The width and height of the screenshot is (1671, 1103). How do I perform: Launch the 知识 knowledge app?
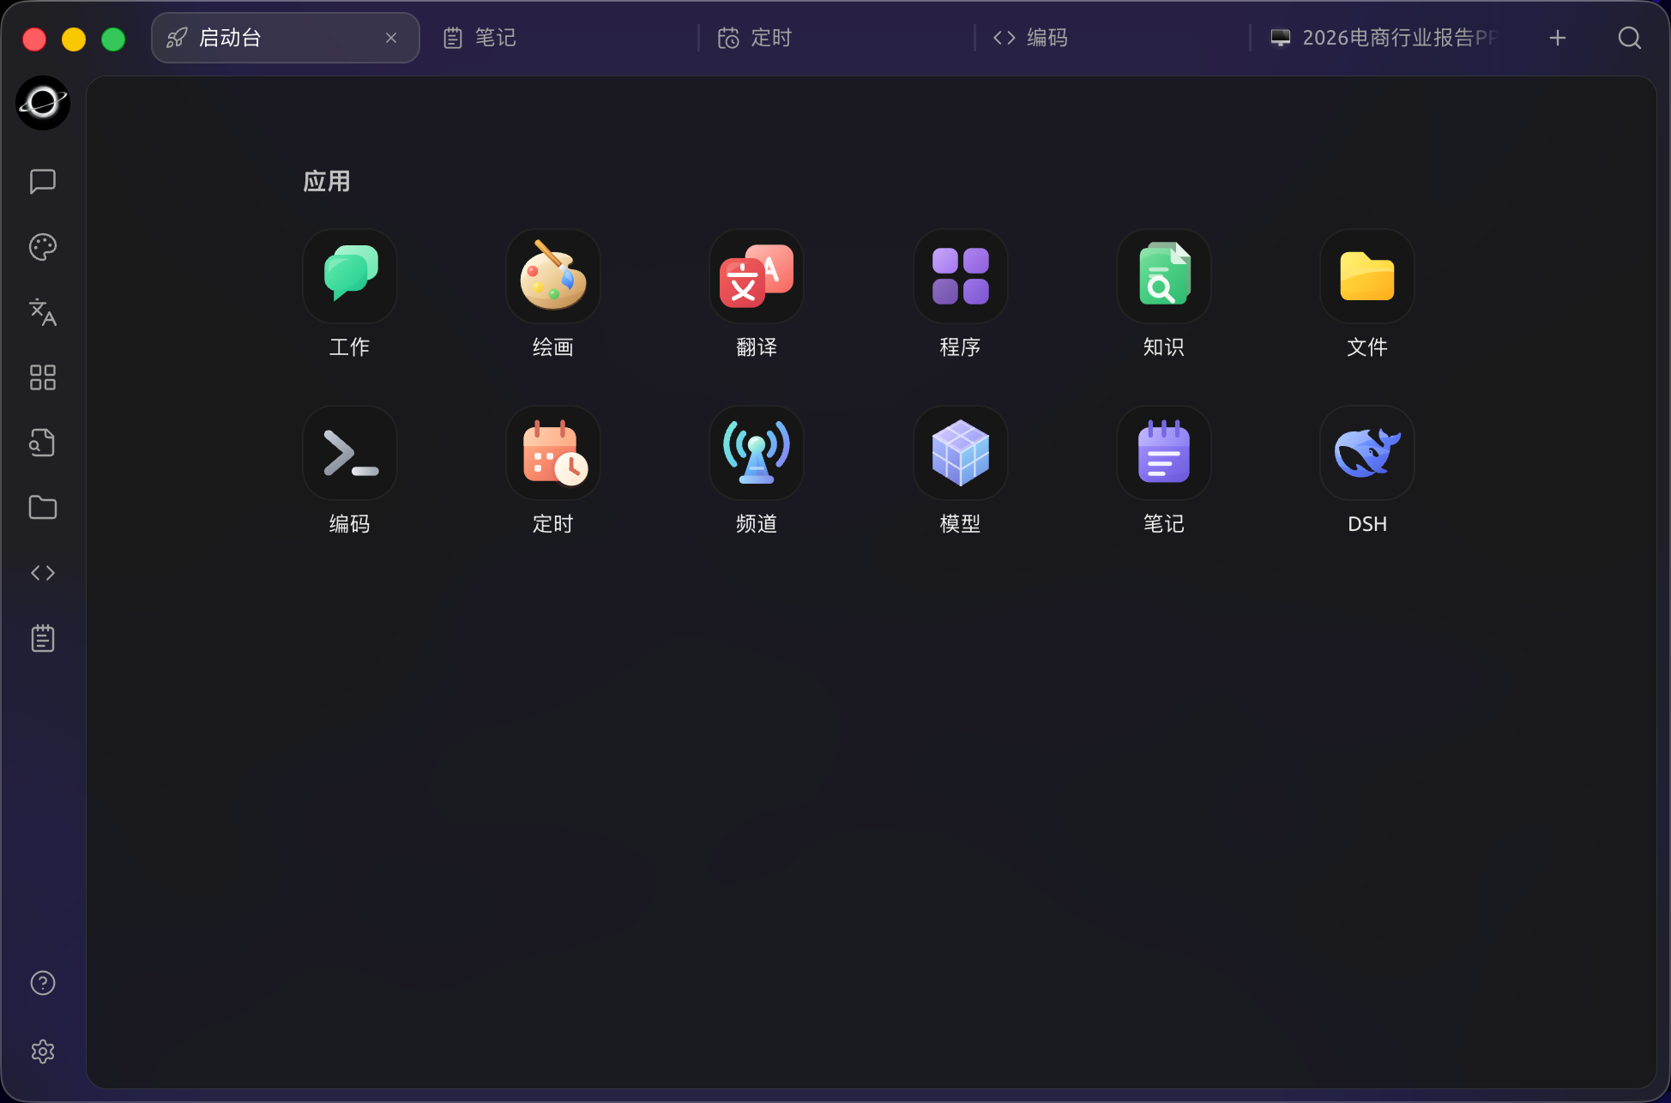[x=1163, y=276]
